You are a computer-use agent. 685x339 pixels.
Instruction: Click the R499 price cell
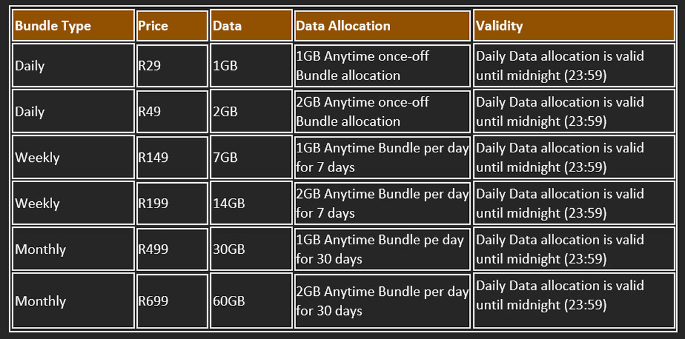(153, 249)
